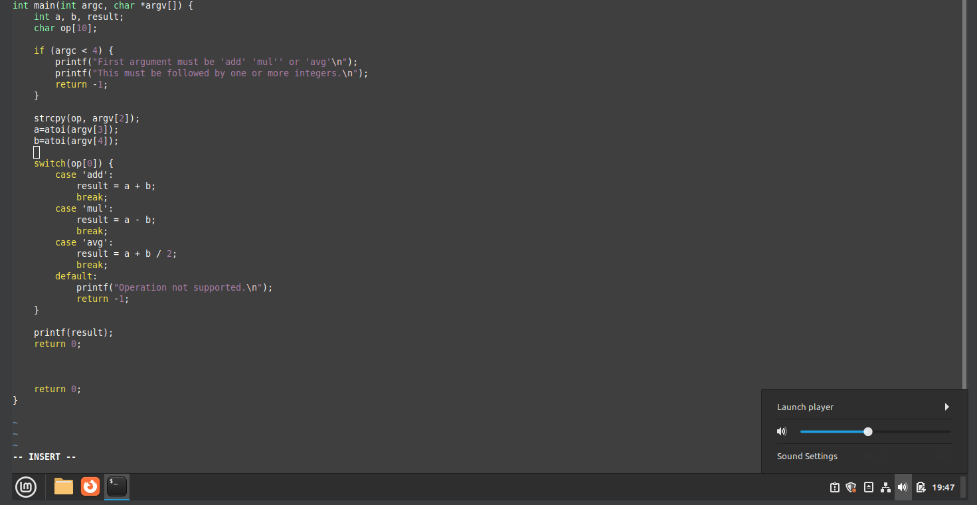
Task: Open the clipboard-with-exclamation tray icon
Action: click(835, 488)
